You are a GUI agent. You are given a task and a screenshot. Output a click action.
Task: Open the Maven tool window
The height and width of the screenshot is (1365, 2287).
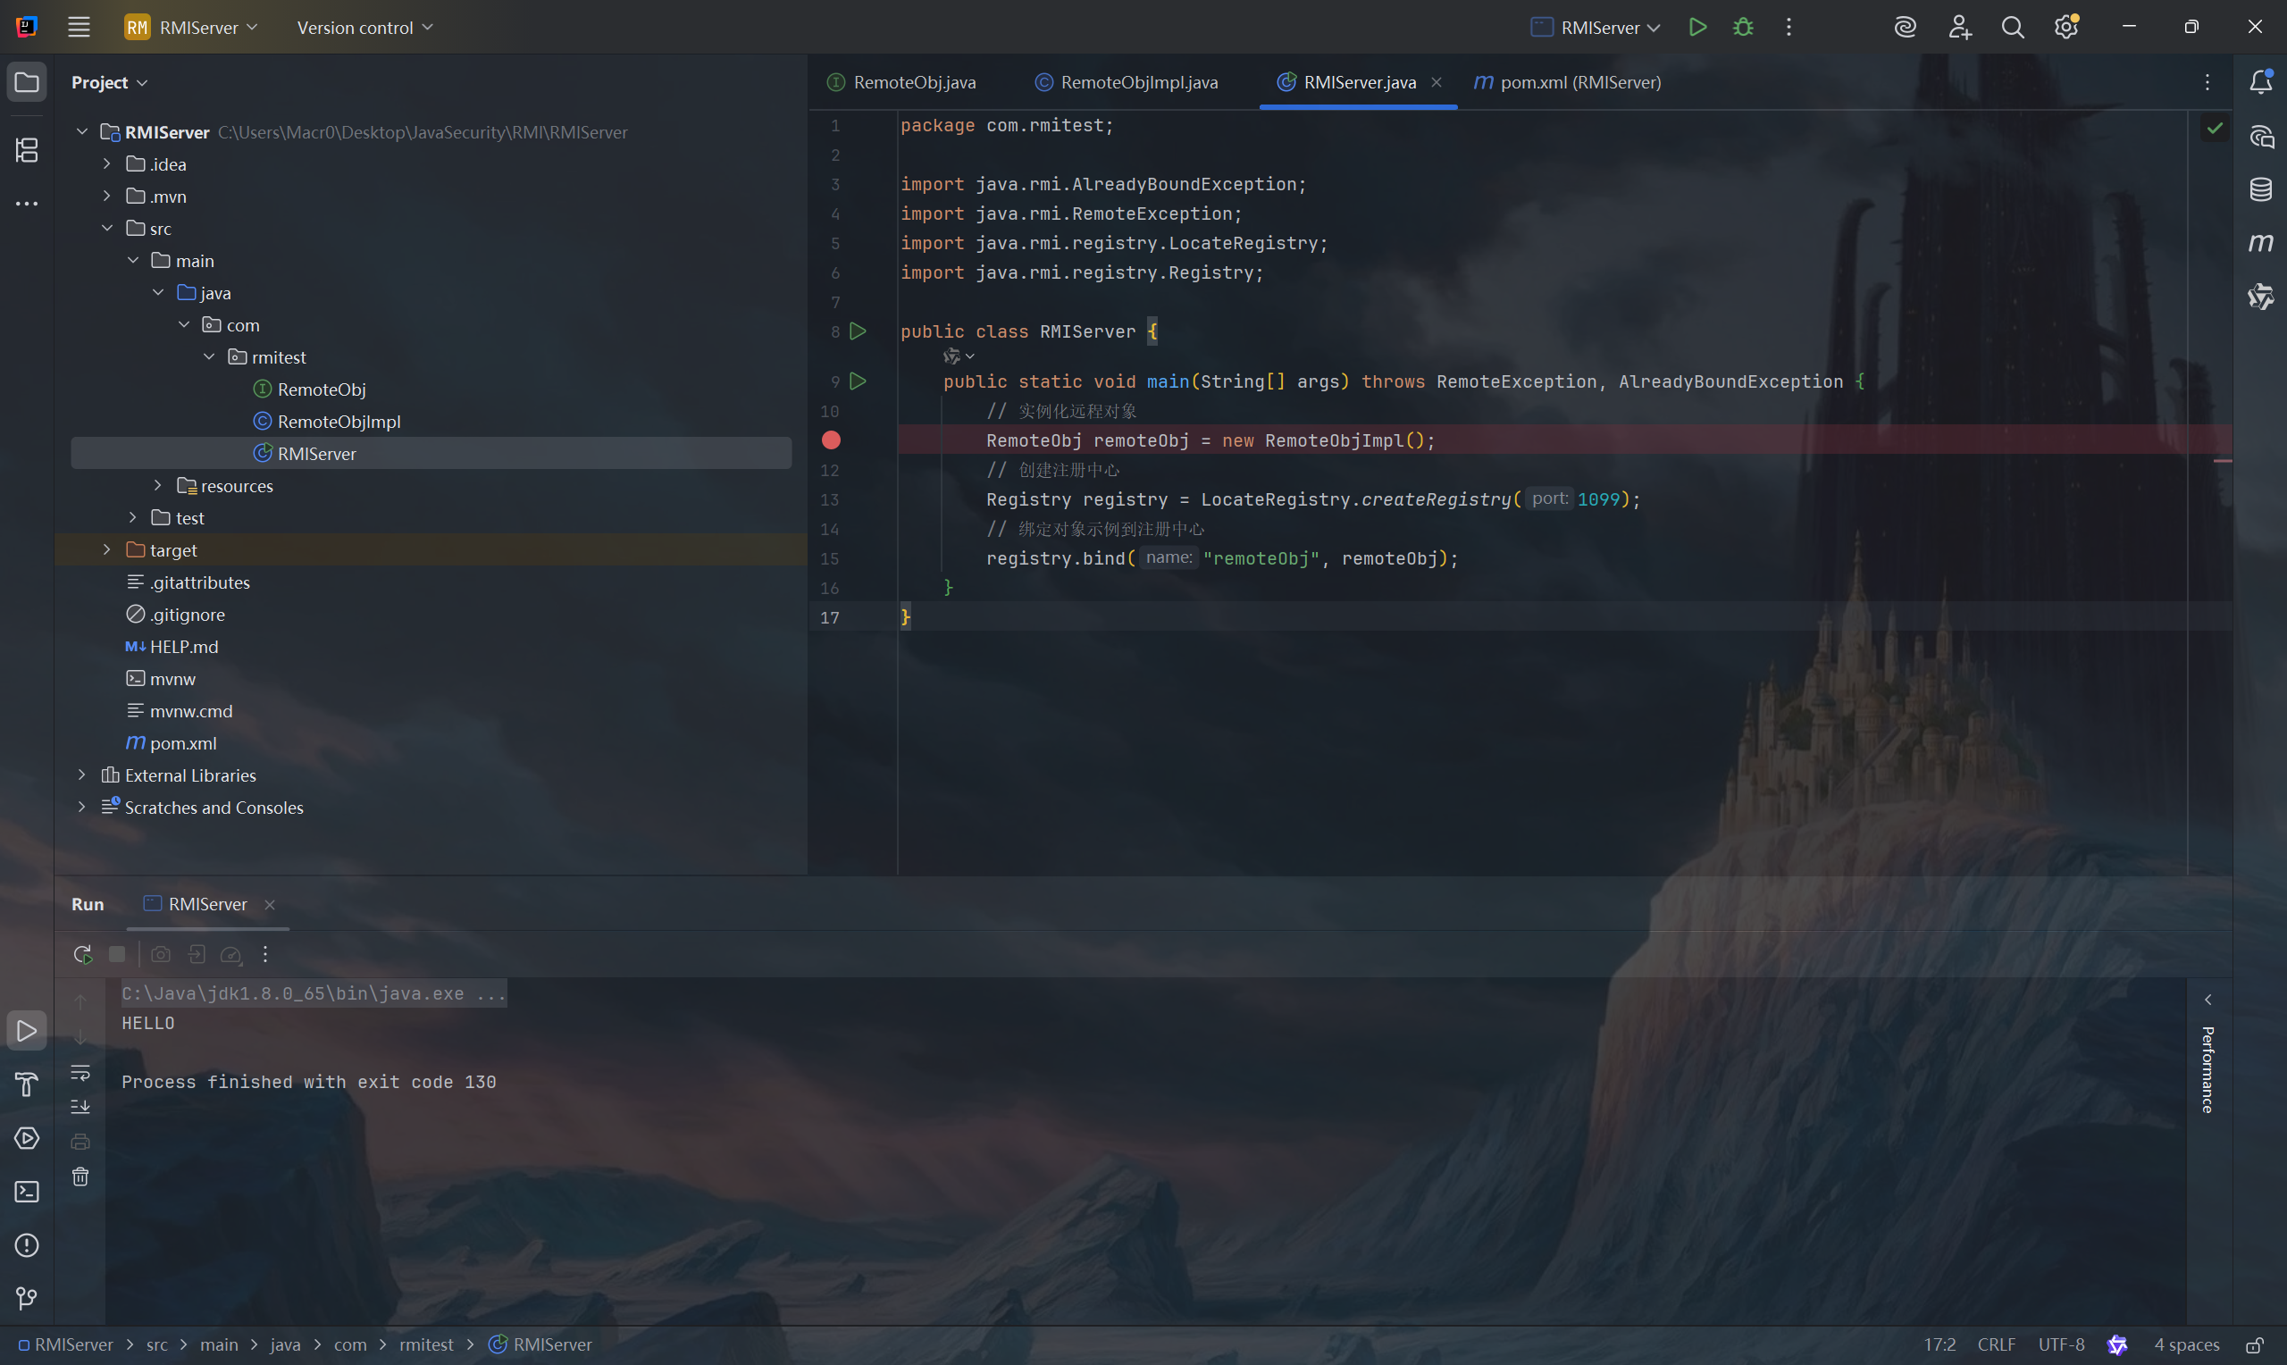pos(2261,243)
